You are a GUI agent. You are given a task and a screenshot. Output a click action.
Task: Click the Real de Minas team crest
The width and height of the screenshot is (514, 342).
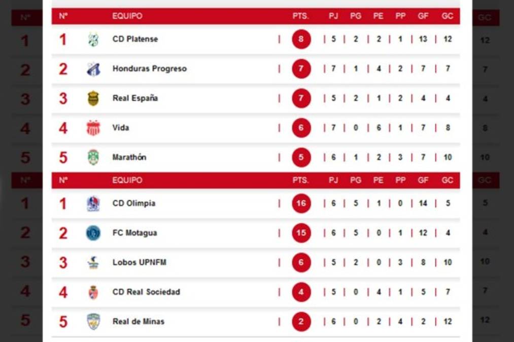tap(93, 321)
